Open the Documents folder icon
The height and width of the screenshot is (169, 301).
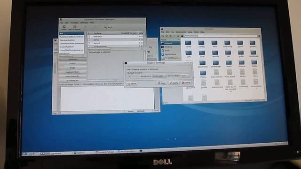[x=202, y=63]
